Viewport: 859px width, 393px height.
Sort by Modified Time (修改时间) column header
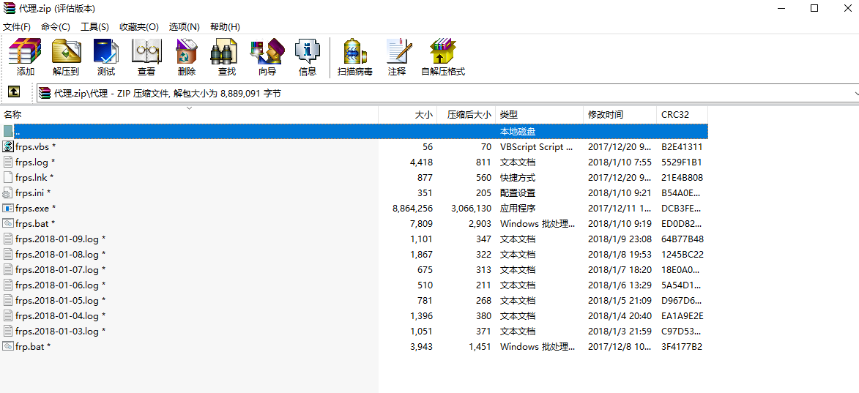coord(620,115)
